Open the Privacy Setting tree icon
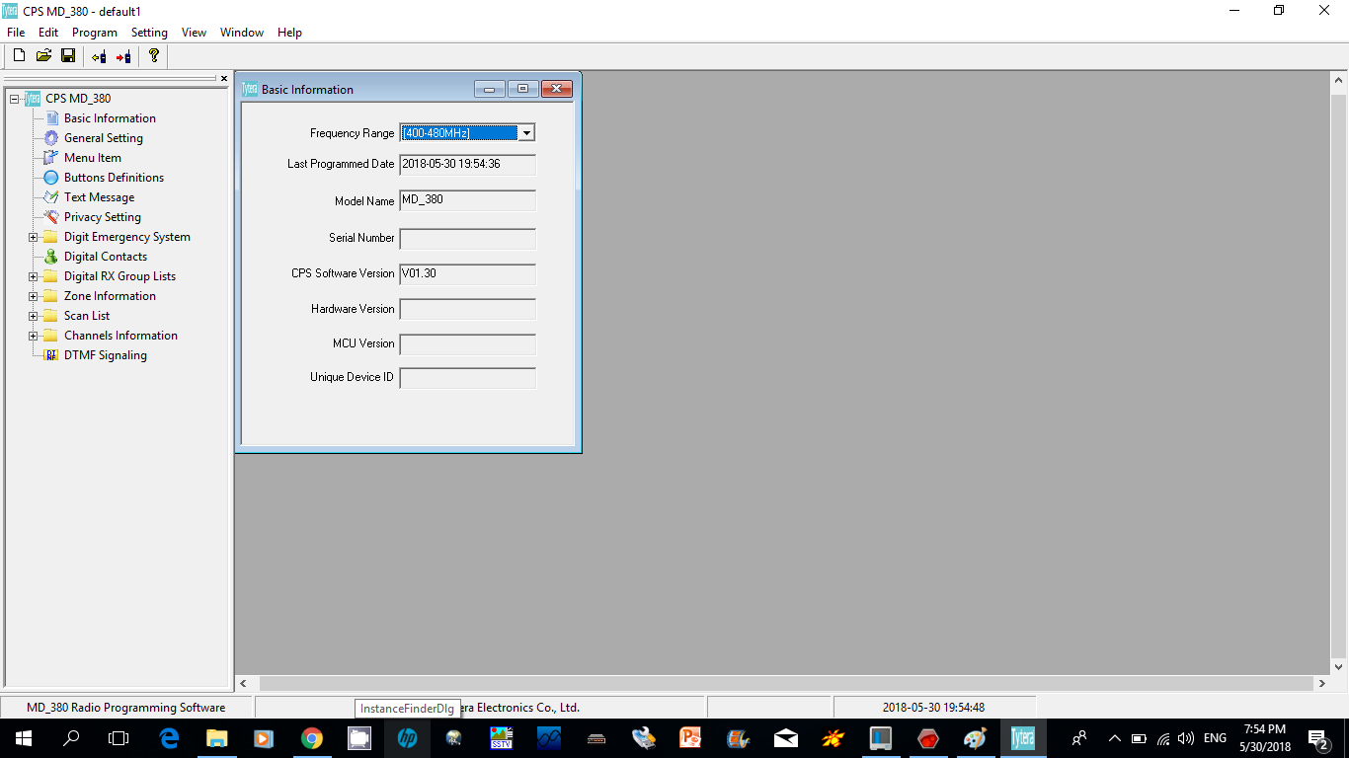 click(x=51, y=217)
